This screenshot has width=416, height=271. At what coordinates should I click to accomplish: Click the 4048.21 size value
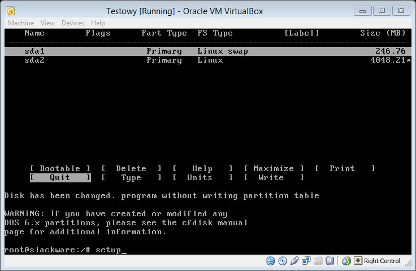(x=388, y=60)
